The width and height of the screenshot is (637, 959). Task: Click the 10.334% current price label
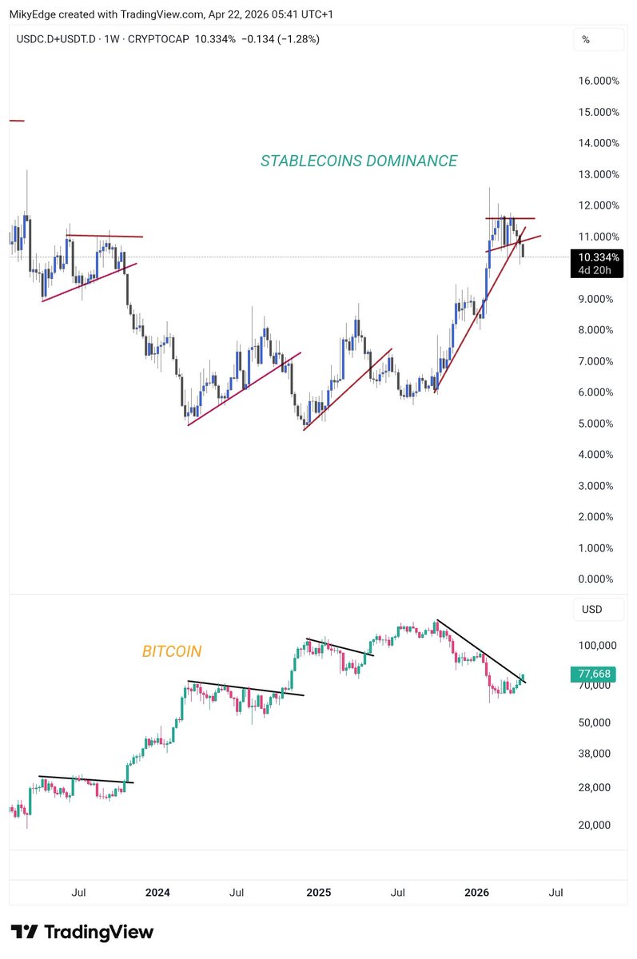(596, 257)
